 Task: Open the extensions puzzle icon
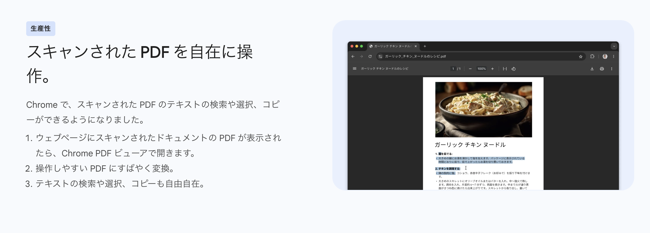tap(592, 56)
